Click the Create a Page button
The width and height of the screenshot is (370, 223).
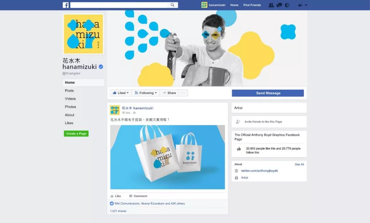[x=76, y=134]
